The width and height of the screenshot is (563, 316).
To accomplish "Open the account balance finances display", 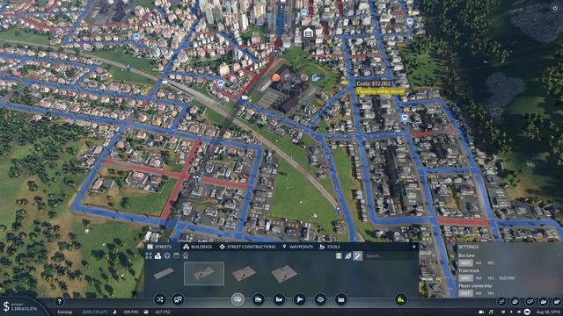I will pos(20,307).
